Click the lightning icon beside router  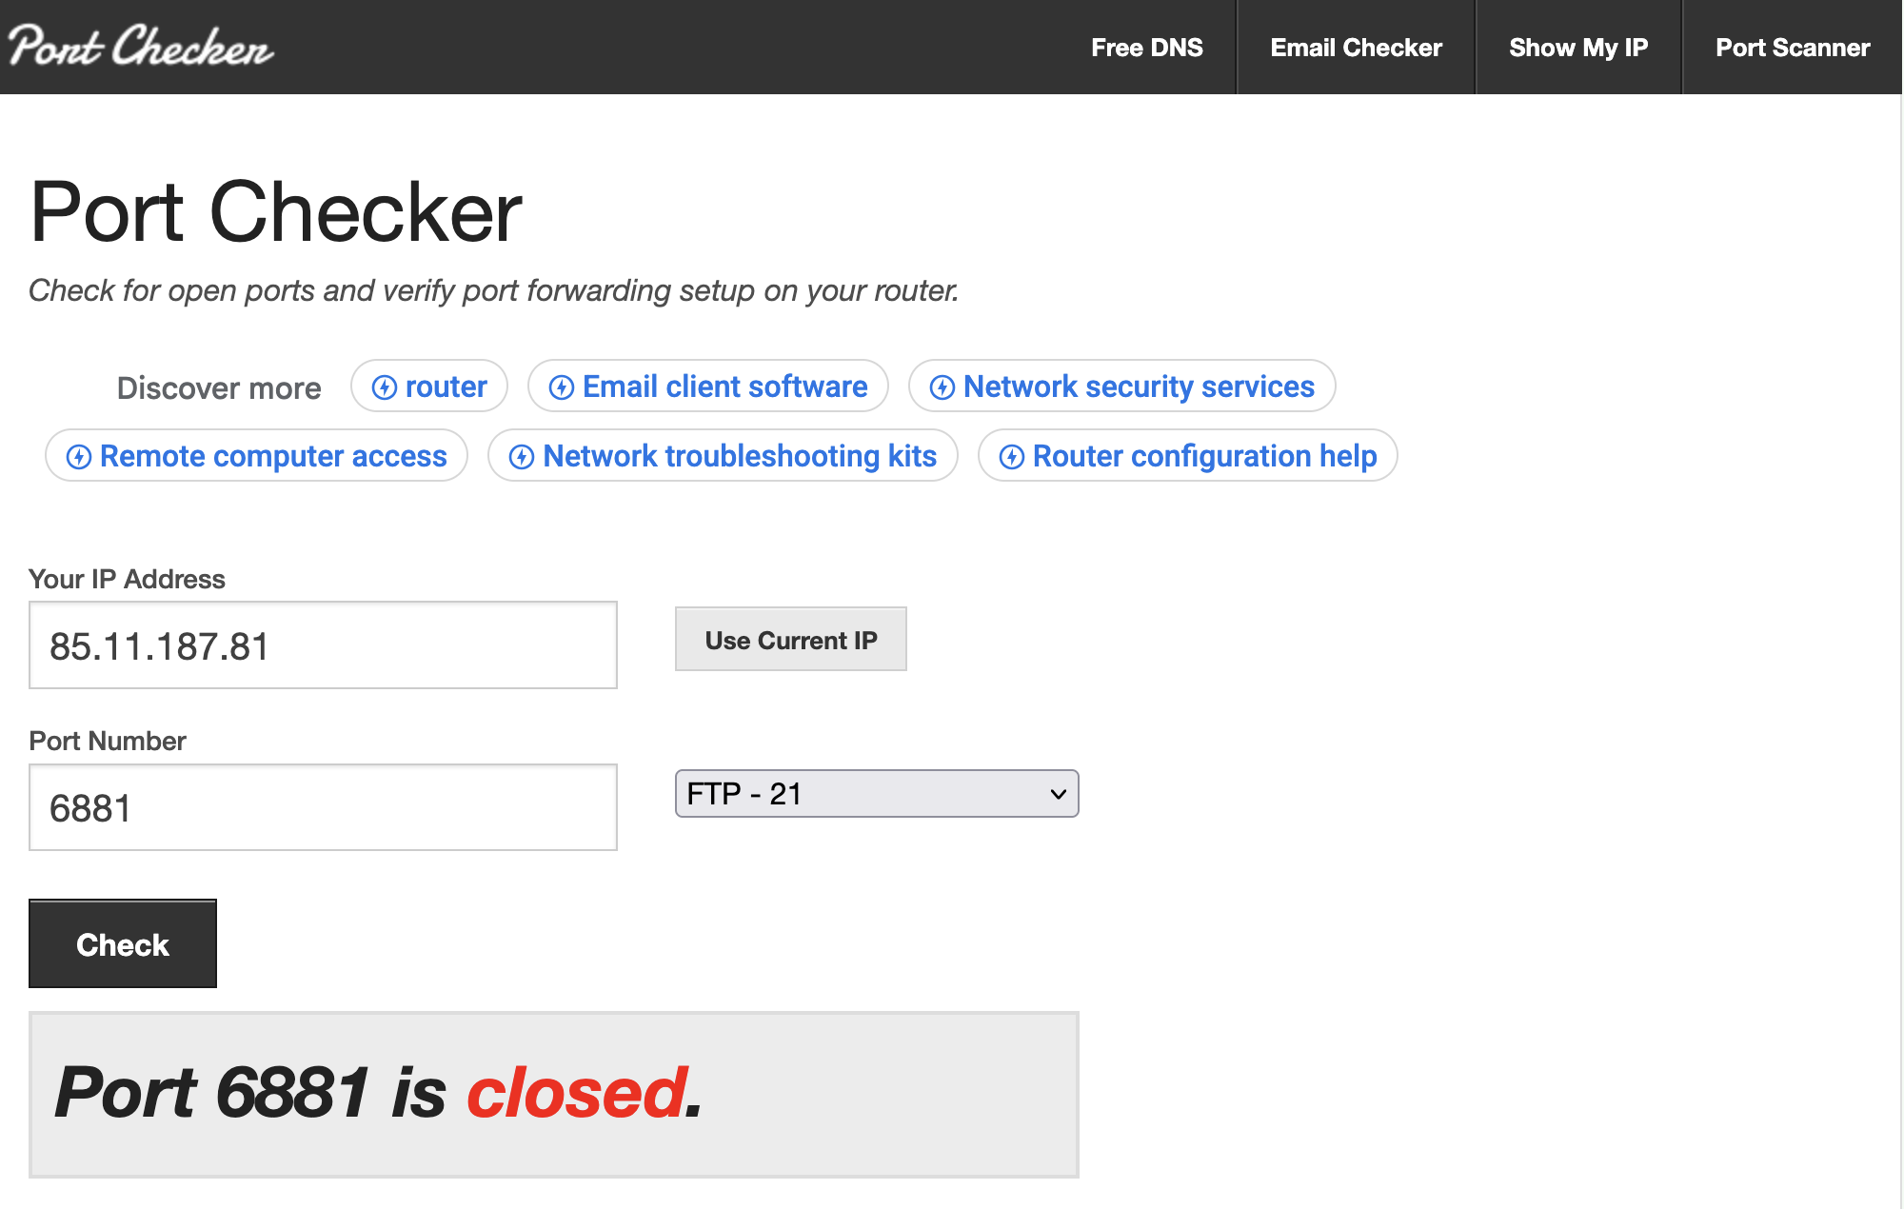tap(385, 387)
